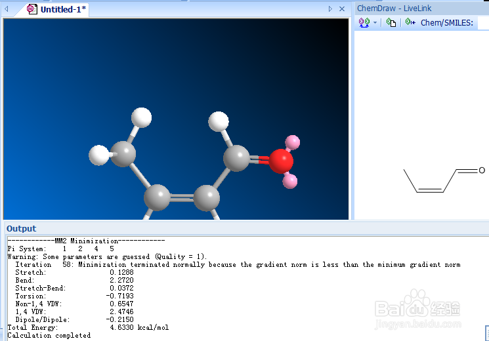Select the upper pink lone pair on oxygen
The height and width of the screenshot is (341, 489).
pyautogui.click(x=293, y=142)
